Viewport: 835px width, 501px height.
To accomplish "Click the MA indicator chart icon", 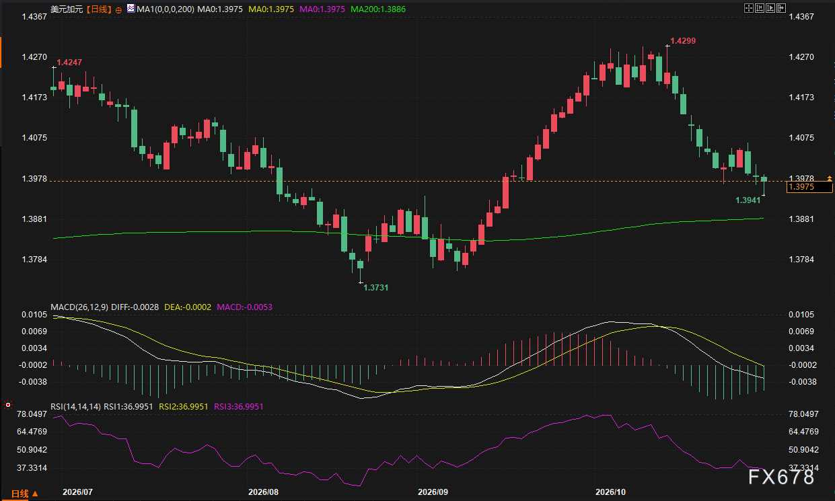I will point(131,9).
